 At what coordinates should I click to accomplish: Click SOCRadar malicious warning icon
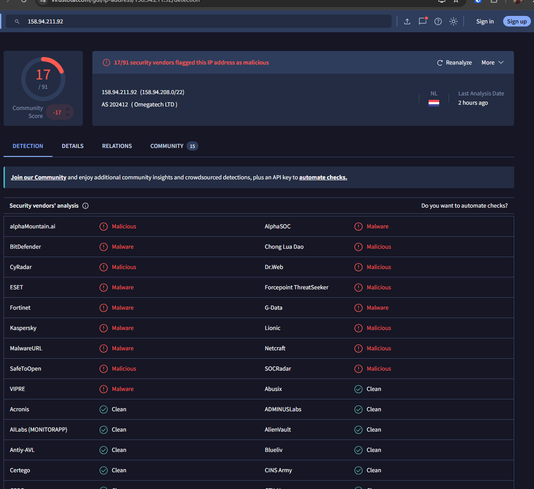(x=358, y=369)
